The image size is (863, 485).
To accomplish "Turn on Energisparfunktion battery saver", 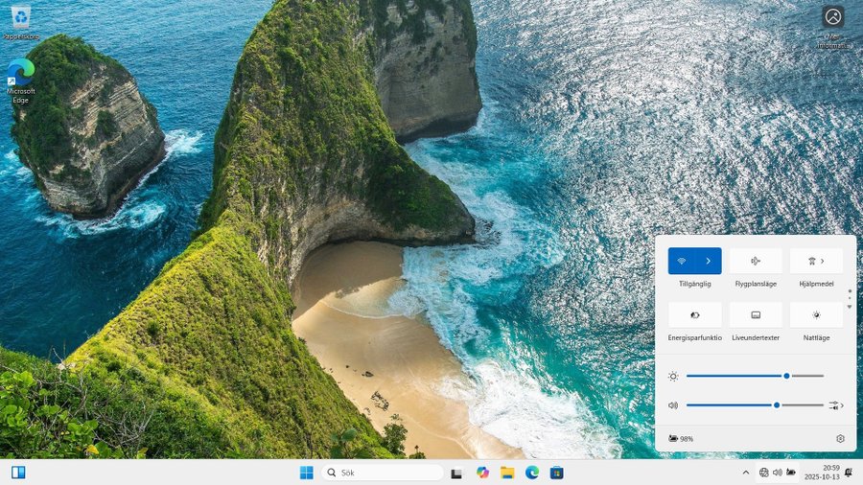I will (x=694, y=314).
